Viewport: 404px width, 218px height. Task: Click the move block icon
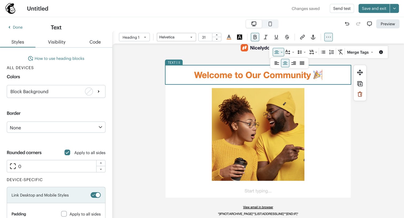coord(360,73)
